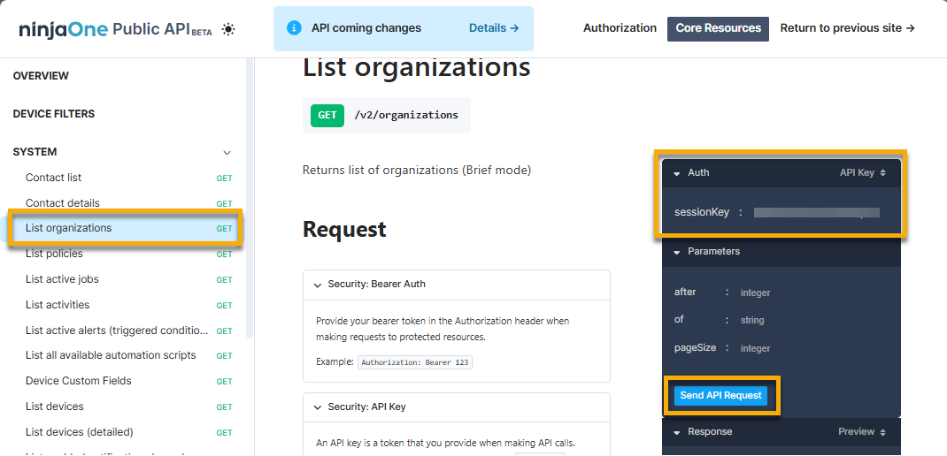Select List organizations in sidebar

126,228
